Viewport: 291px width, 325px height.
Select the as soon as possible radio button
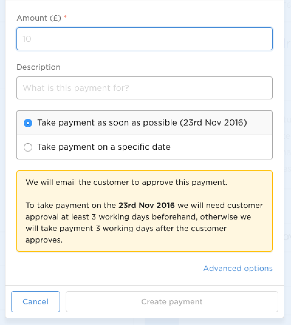click(28, 123)
